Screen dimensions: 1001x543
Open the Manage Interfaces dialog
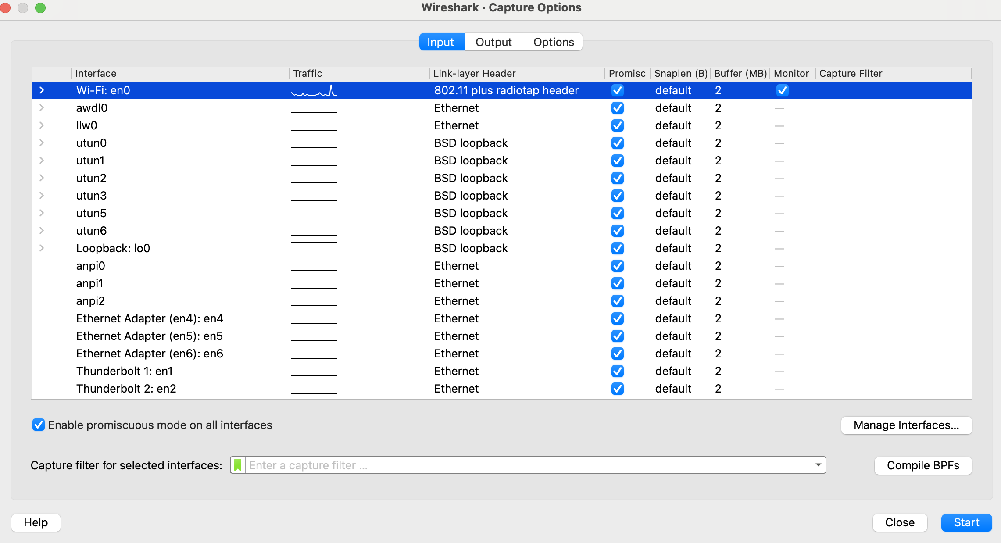[x=906, y=425]
